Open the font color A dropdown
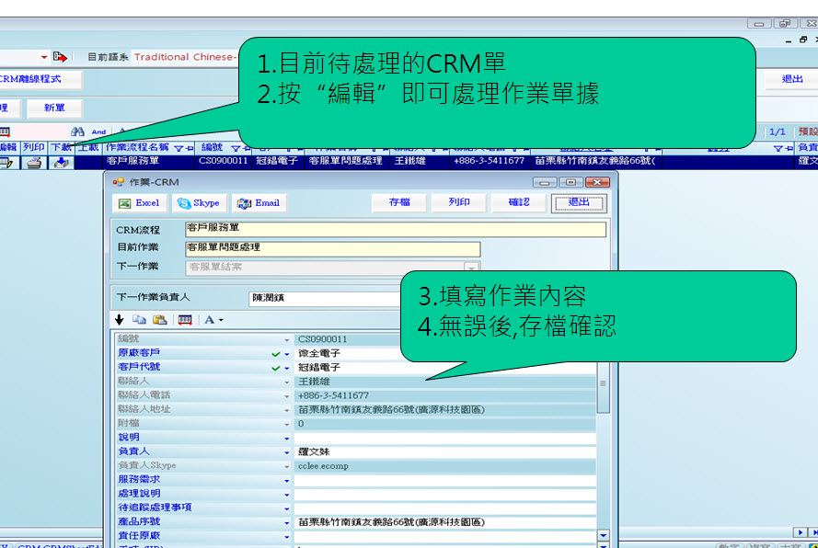Image resolution: width=818 pixels, height=548 pixels. [x=213, y=320]
